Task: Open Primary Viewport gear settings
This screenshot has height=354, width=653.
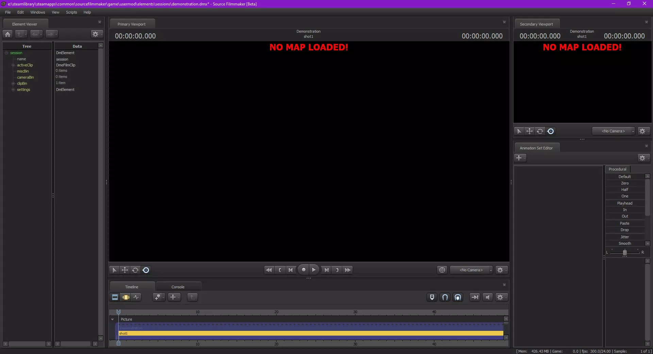Action: (x=501, y=270)
